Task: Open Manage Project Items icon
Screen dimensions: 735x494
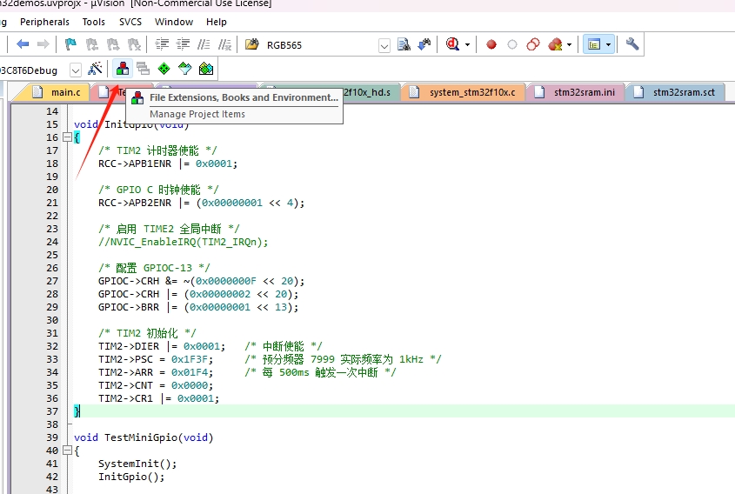Action: (123, 69)
